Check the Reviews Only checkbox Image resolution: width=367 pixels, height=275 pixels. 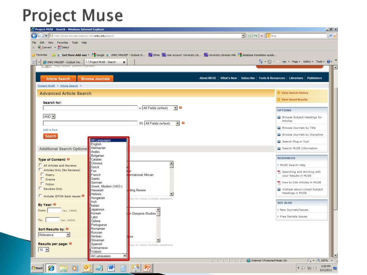tap(40, 188)
